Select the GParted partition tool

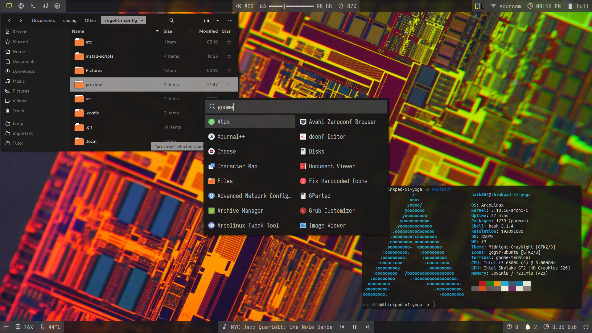319,195
